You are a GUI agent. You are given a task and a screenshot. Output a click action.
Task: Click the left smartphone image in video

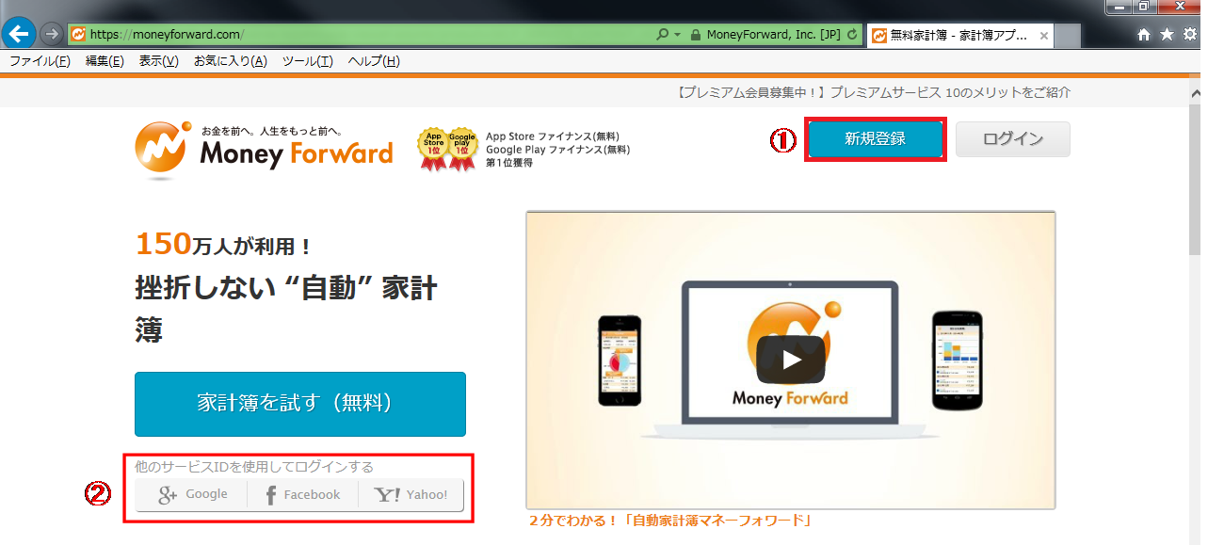(620, 361)
